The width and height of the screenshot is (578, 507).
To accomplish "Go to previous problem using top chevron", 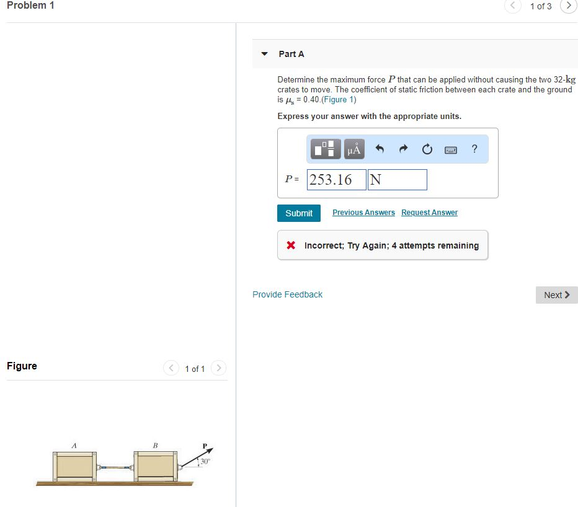I will point(512,6).
